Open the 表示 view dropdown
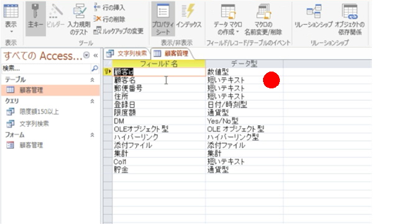Image resolution: width=398 pixels, height=224 pixels. coord(11,19)
